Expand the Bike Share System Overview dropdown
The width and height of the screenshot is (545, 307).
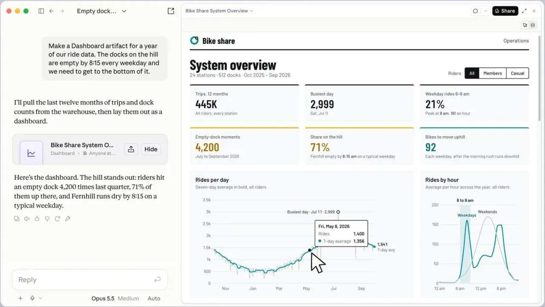click(x=219, y=11)
